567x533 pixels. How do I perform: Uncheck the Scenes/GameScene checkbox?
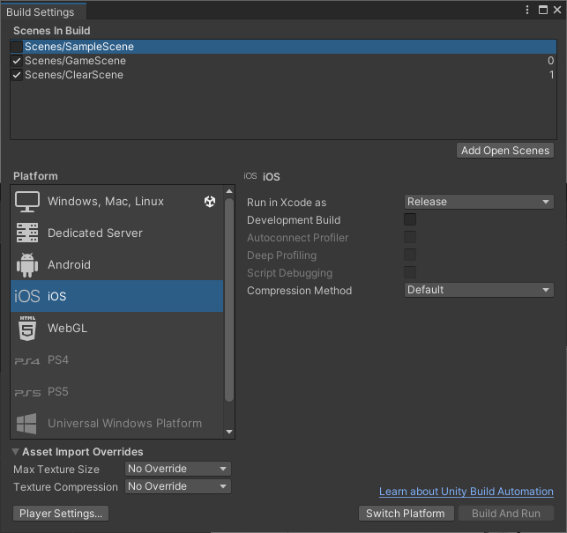[x=17, y=61]
